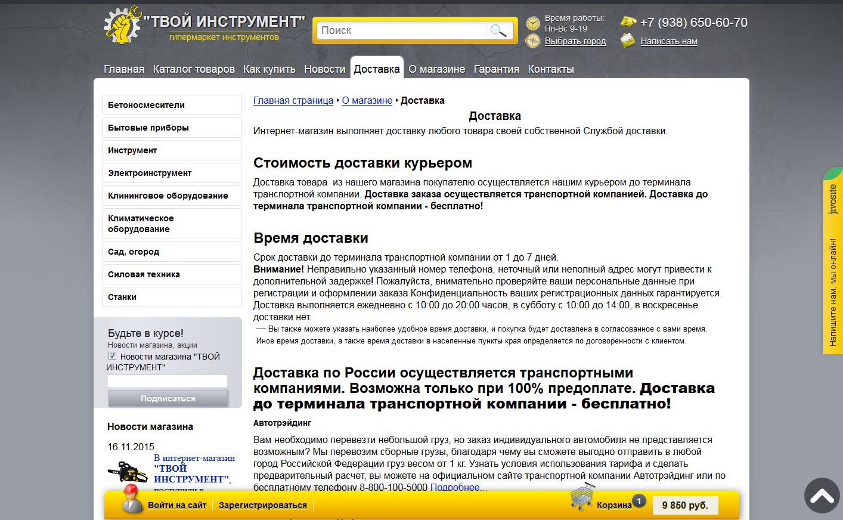The height and width of the screenshot is (520, 843).
Task: Open the Электроинструмент category
Action: (172, 173)
